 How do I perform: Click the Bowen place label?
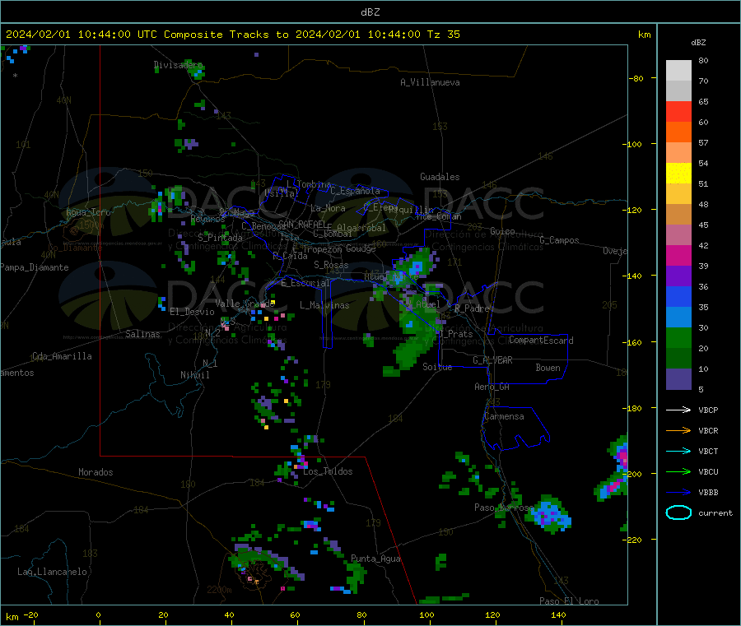(x=548, y=368)
